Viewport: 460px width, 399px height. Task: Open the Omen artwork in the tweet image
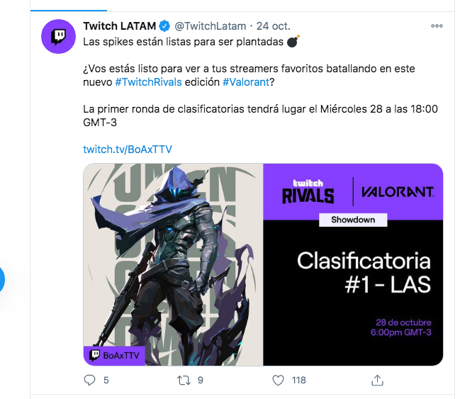tap(173, 264)
